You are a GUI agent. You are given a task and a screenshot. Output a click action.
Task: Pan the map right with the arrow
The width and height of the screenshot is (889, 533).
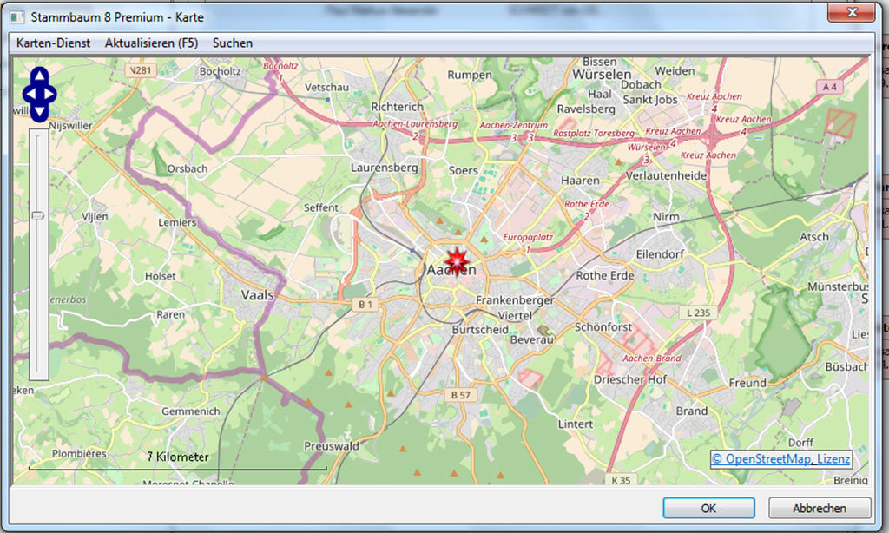(49, 94)
